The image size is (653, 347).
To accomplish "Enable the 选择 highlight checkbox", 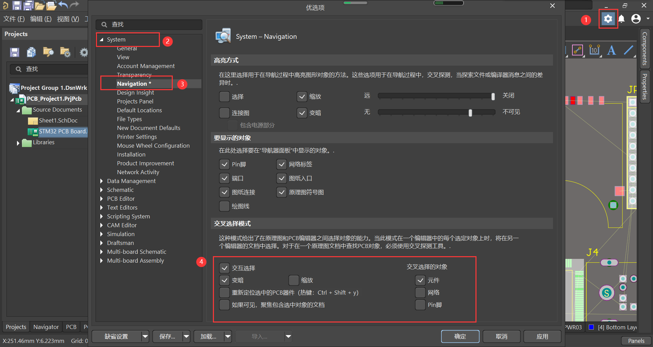I will point(224,97).
